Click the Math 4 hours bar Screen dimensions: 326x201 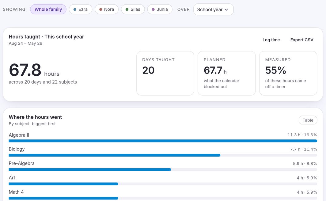click(163, 198)
